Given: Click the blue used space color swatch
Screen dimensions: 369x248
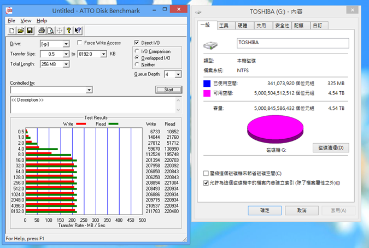Looking at the screenshot, I should pos(207,84).
